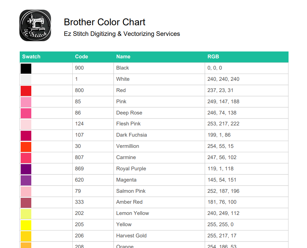Choose the Vermillion orange-red swatch
Screen dimensions: 307x248
[x=26, y=147]
